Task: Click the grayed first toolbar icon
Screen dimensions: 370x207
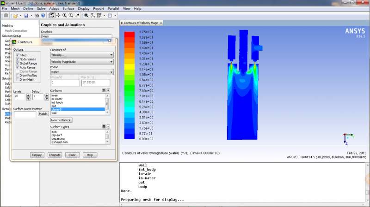Action: coord(6,16)
